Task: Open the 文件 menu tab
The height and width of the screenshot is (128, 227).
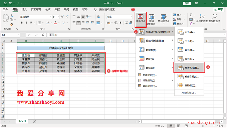Action: 5,10
